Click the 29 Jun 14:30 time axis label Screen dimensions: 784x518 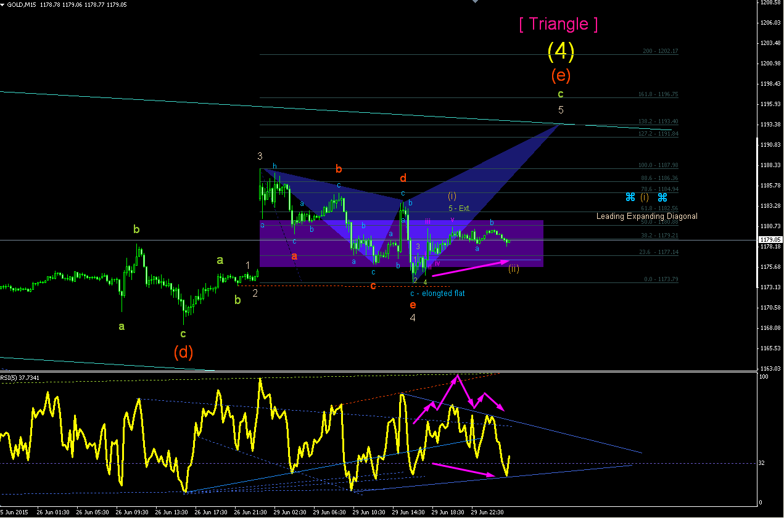click(410, 512)
